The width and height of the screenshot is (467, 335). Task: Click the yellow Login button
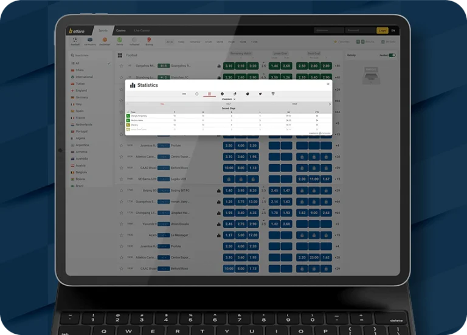pos(382,30)
